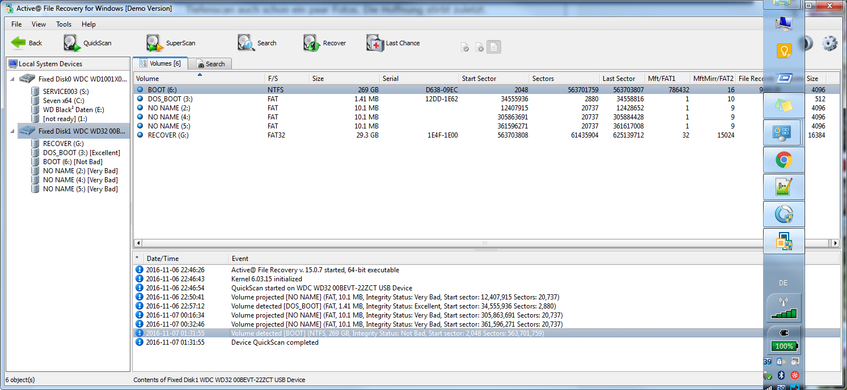Switch to the Search tab

click(x=210, y=64)
